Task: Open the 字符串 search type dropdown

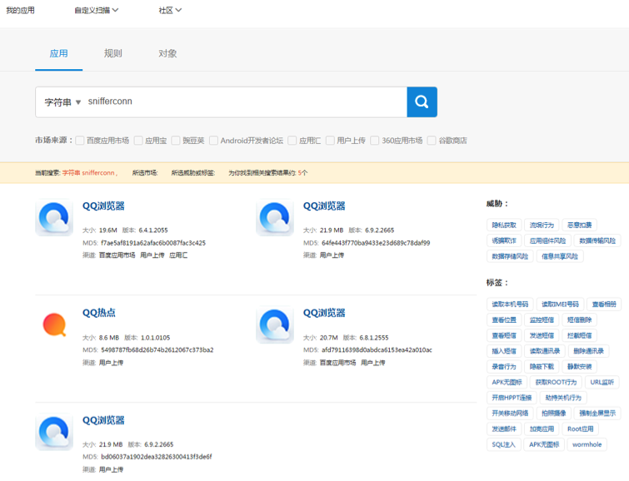Action: 62,102
